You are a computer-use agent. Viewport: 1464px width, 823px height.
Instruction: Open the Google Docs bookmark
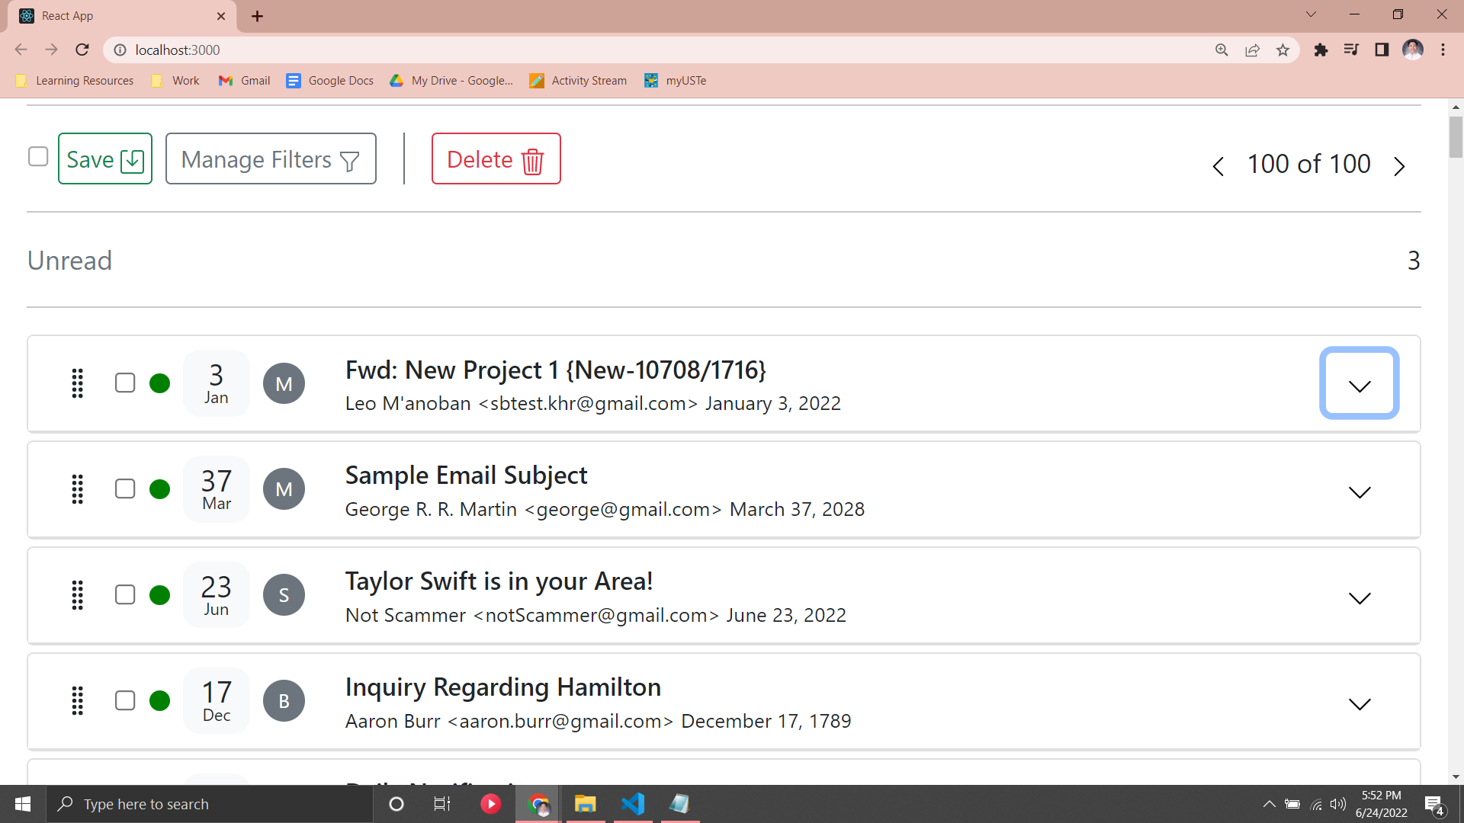point(330,81)
